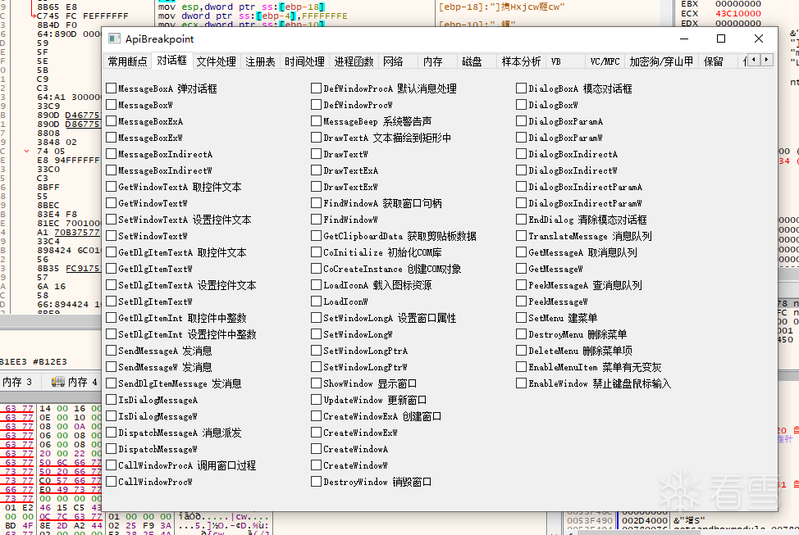
Task: Check UpdateWindow option
Action: coord(316,400)
